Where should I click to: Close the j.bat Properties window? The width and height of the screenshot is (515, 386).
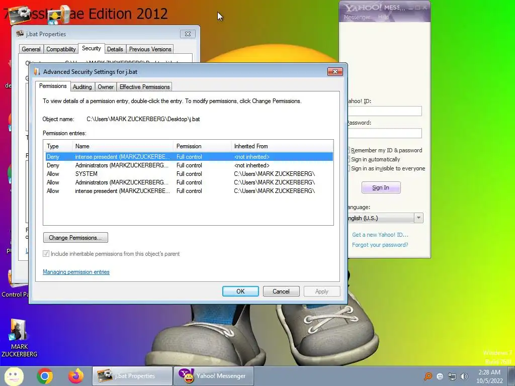tap(188, 34)
